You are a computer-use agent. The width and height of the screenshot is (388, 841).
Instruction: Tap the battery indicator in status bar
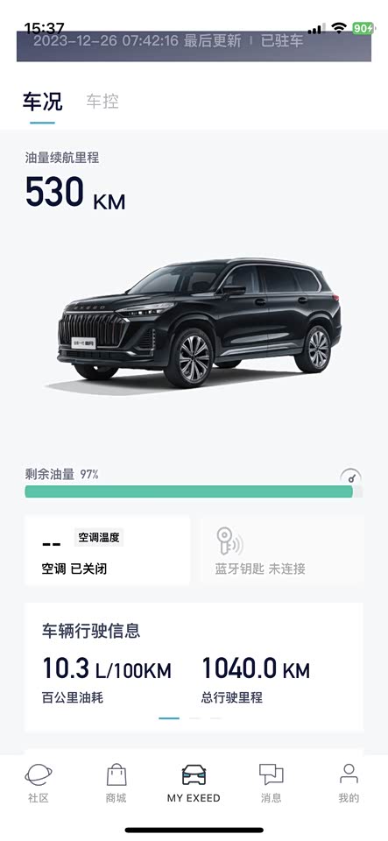click(x=363, y=28)
